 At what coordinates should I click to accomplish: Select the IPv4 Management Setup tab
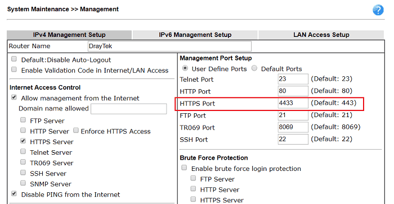(69, 35)
